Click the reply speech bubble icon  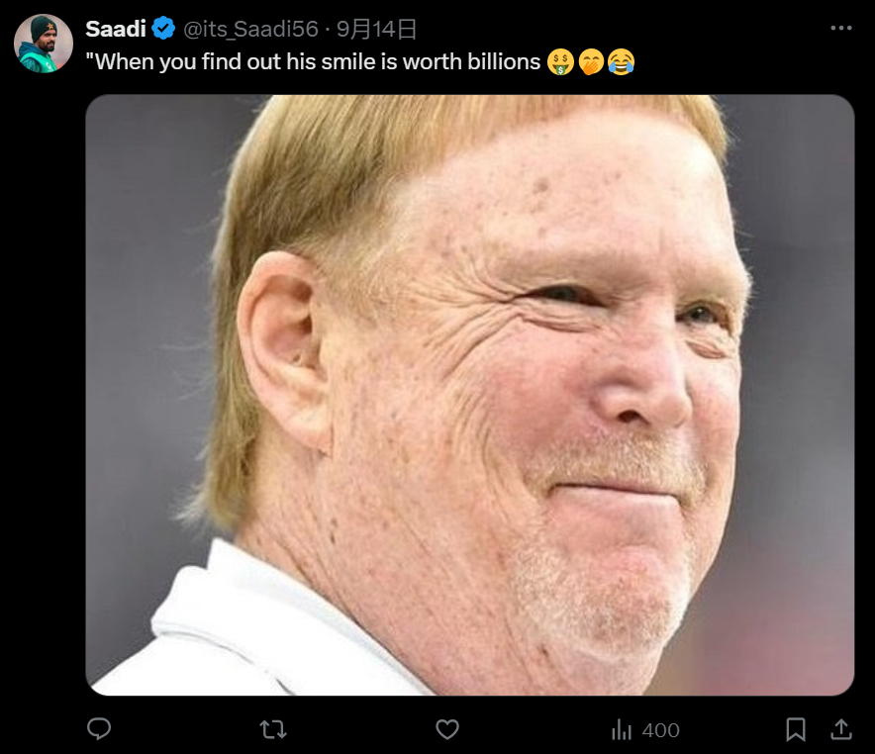(x=99, y=729)
